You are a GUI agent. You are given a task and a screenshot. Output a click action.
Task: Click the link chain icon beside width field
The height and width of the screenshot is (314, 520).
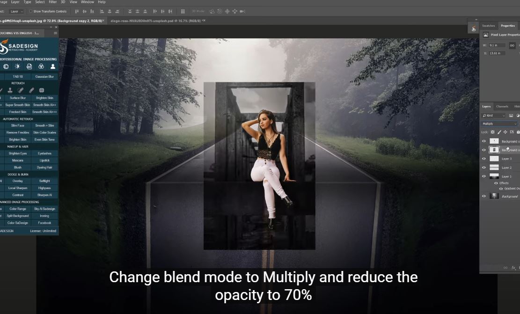pos(512,45)
